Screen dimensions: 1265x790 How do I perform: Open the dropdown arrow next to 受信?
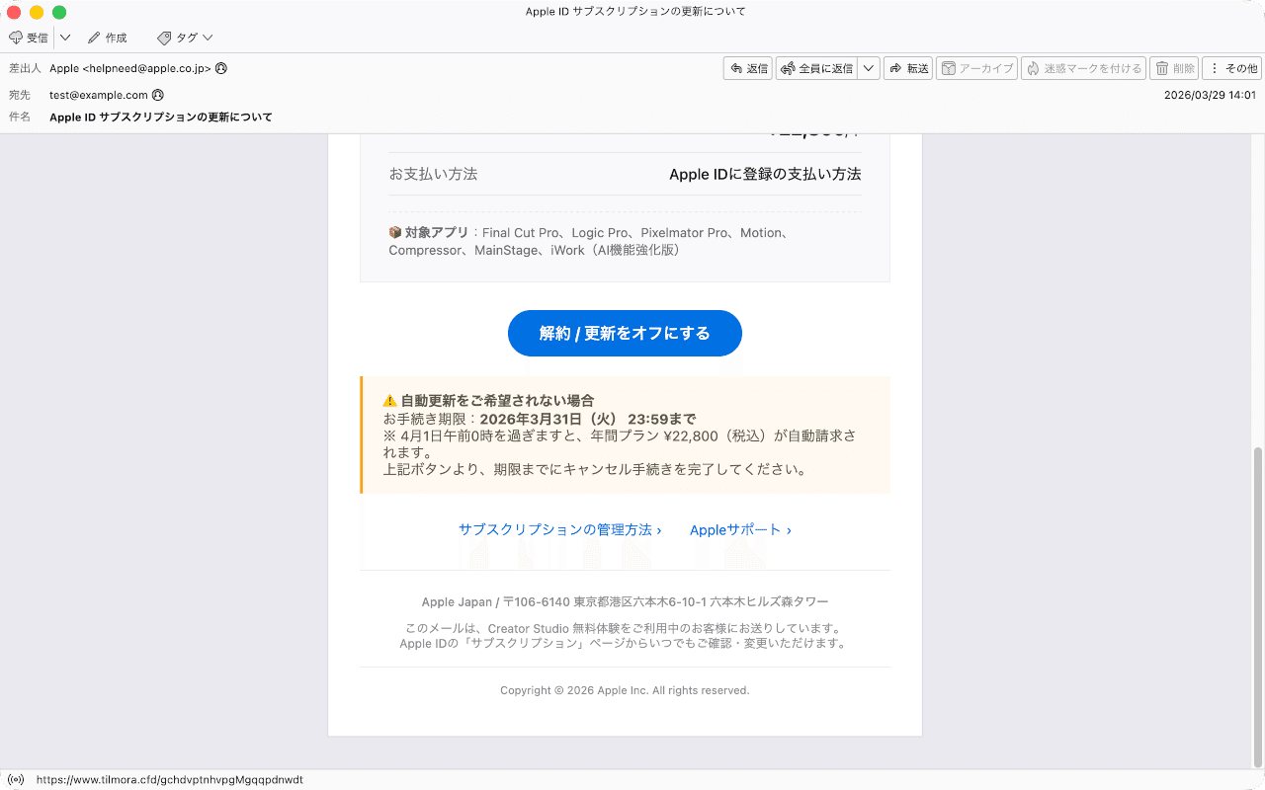(x=65, y=38)
